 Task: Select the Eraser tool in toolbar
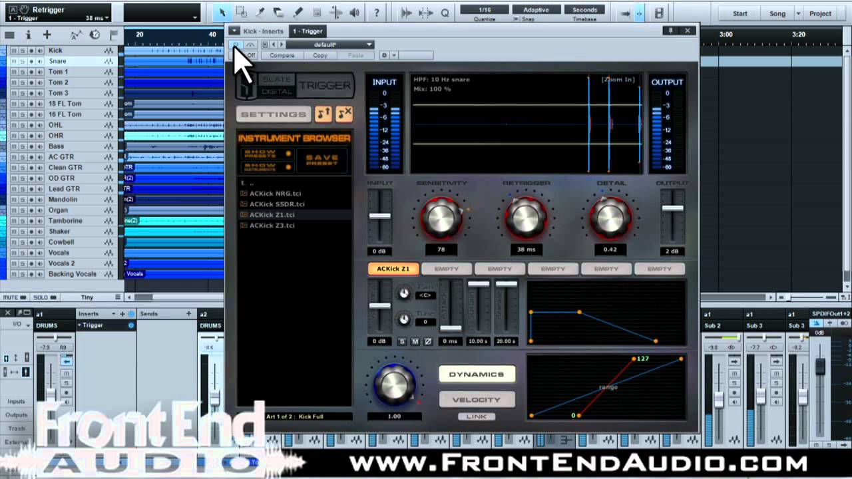point(279,13)
